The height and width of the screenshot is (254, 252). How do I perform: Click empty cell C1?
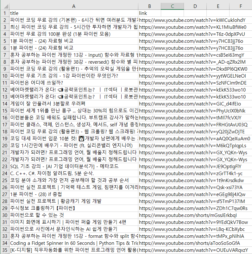pos(172,13)
